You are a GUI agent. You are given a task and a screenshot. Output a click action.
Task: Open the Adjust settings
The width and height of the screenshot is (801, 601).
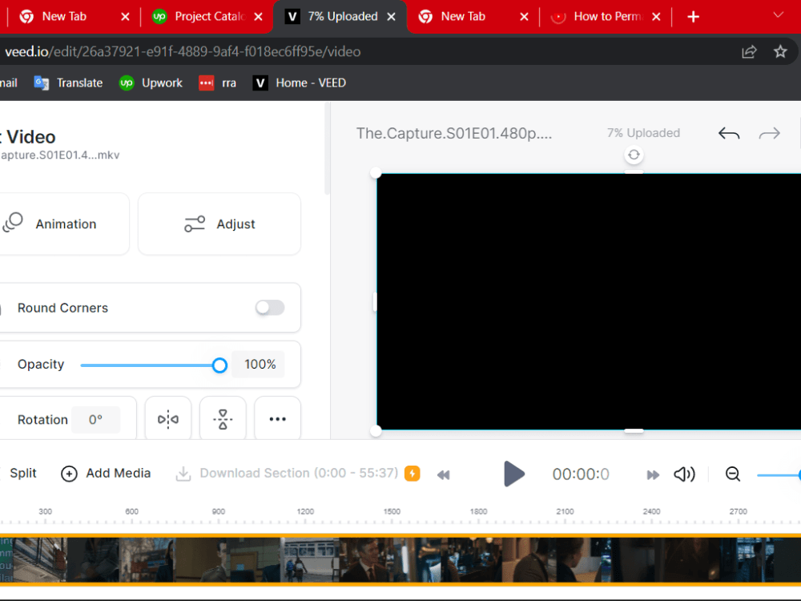click(219, 224)
